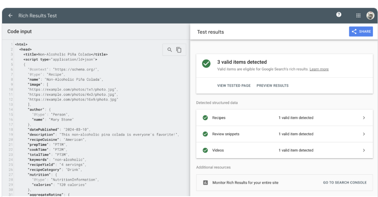Click the Test results heading
This screenshot has height=197, width=378.
click(x=210, y=32)
